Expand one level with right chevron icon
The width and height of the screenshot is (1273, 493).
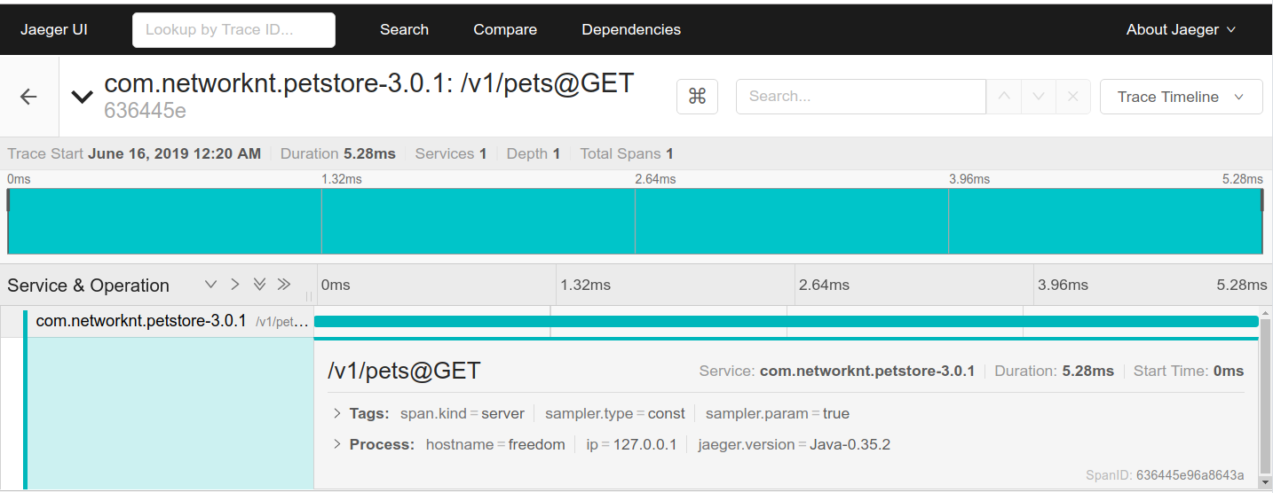[235, 285]
